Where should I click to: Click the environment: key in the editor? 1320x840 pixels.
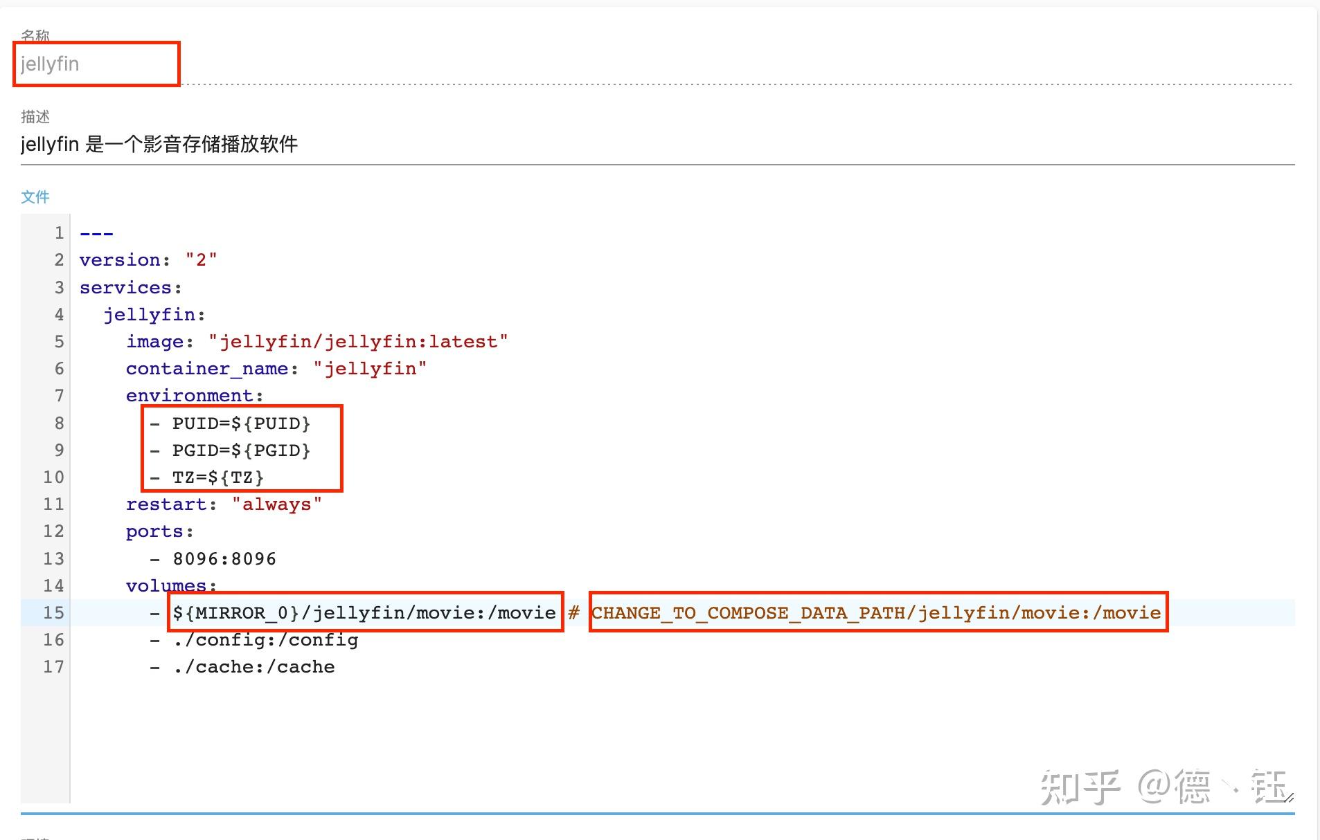click(194, 396)
